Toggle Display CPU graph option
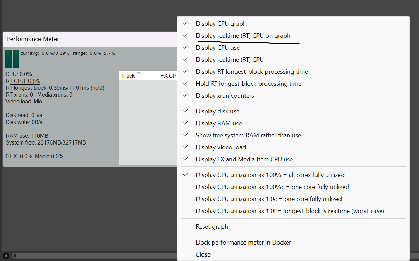 tap(221, 24)
